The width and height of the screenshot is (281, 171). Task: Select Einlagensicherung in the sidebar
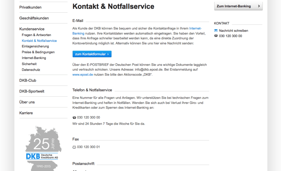pyautogui.click(x=35, y=46)
